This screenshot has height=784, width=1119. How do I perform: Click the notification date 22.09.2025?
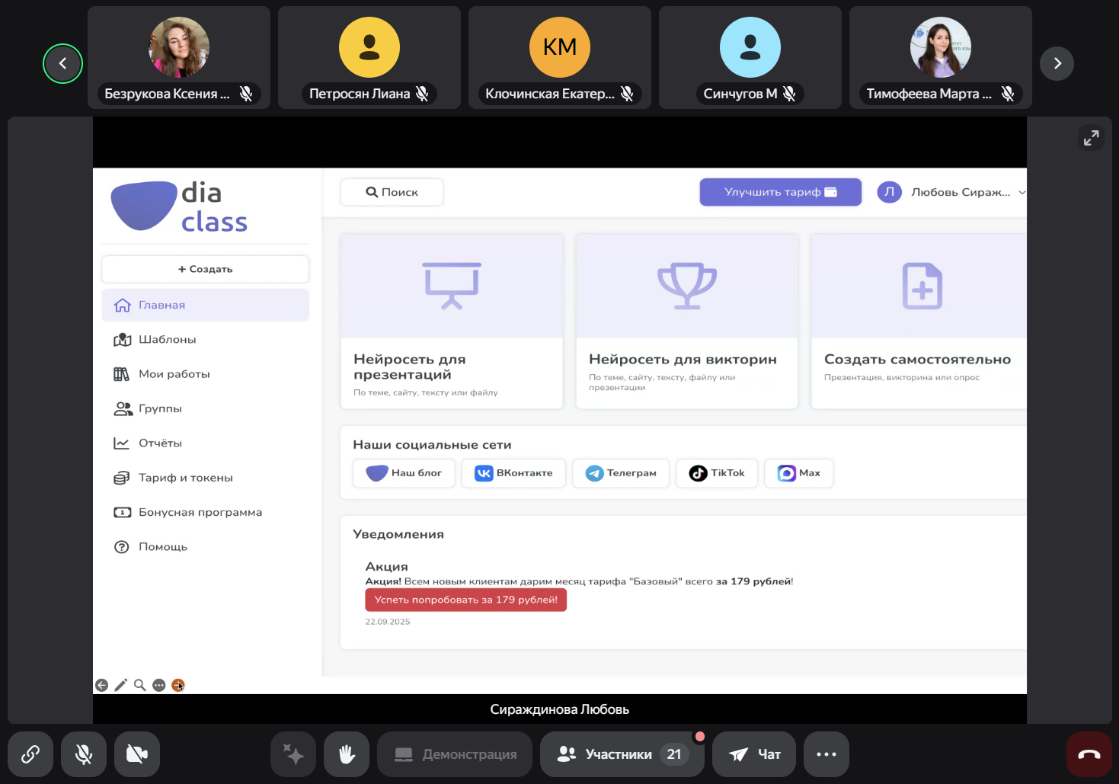pos(388,622)
